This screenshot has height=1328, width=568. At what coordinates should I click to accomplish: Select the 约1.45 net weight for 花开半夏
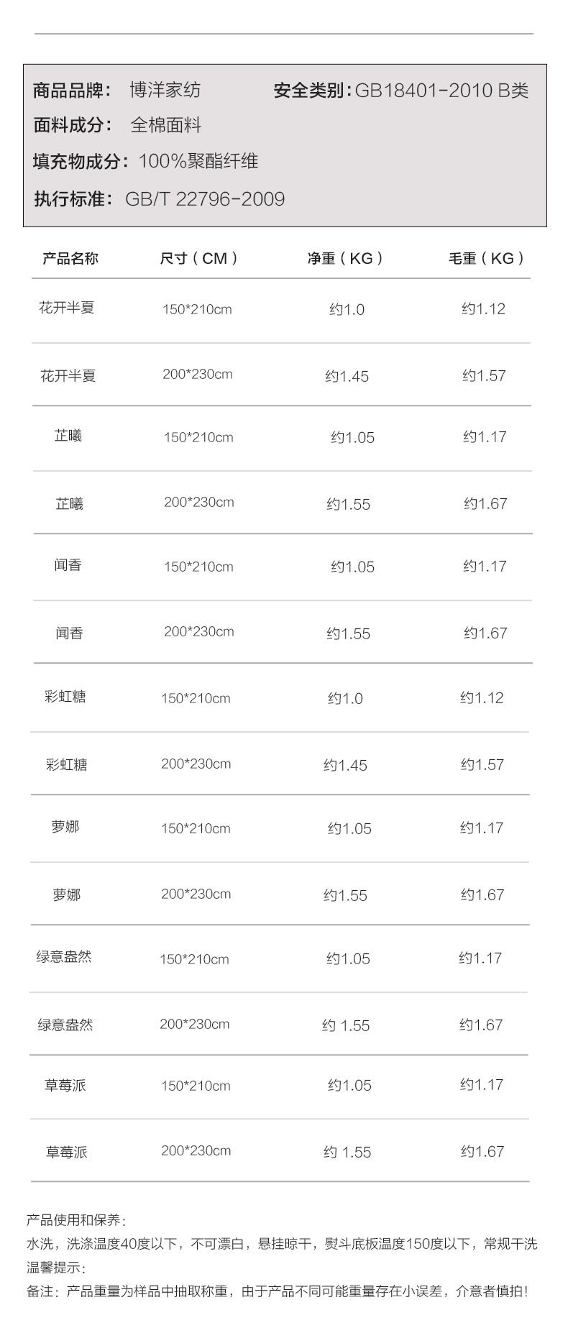point(347,376)
